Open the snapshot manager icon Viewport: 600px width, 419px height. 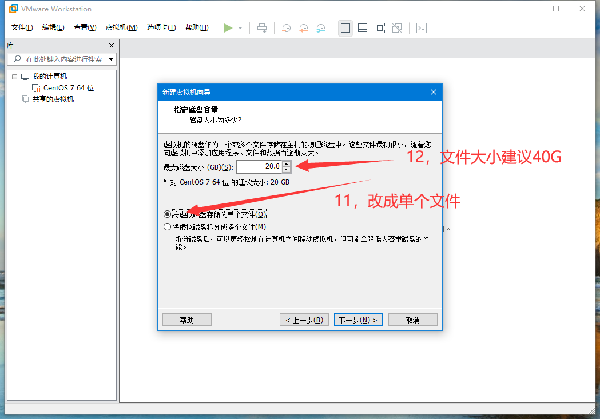[321, 28]
